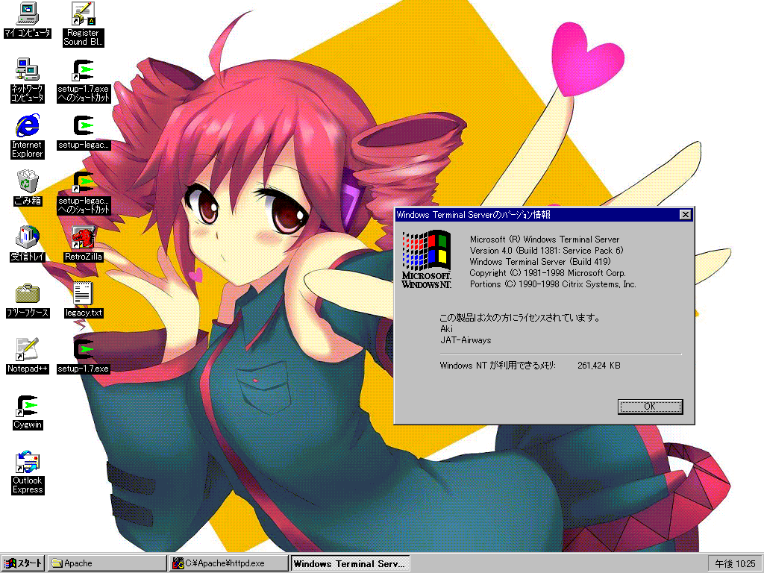Select the Register Sound Blaster icon
Viewport: 764px width, 573px height.
coord(83,13)
